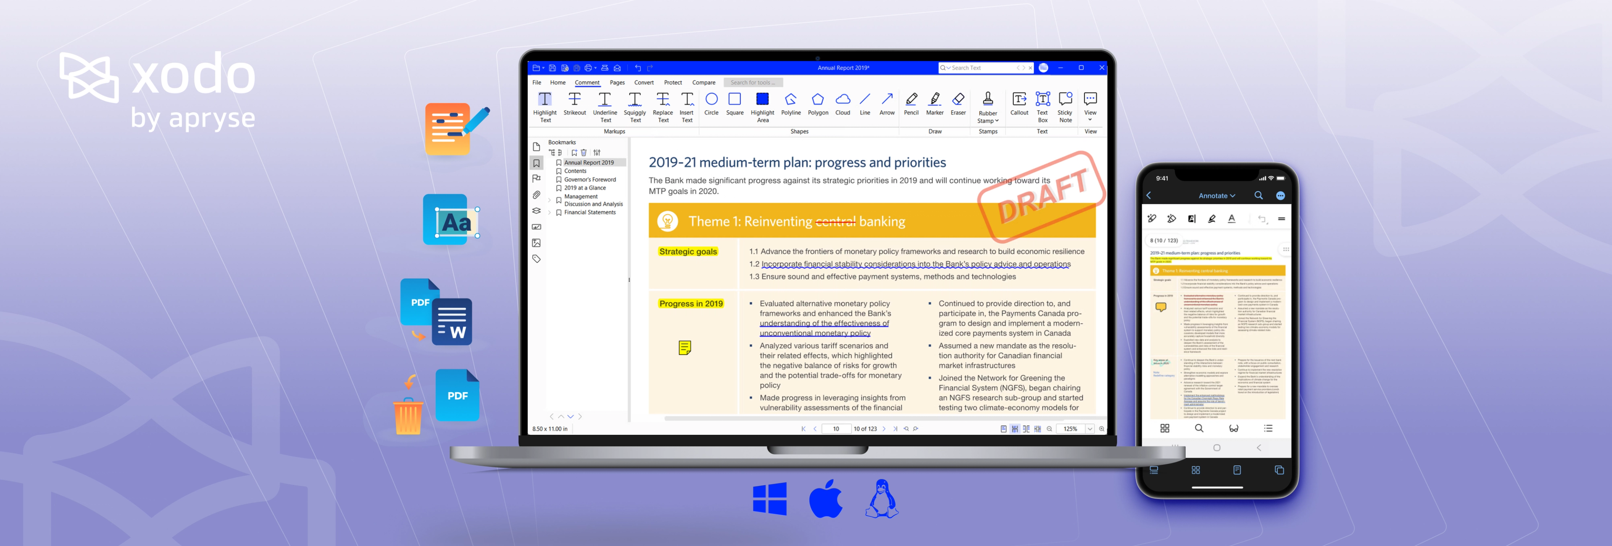
Task: Tap the back arrow on phone
Action: point(1149,195)
